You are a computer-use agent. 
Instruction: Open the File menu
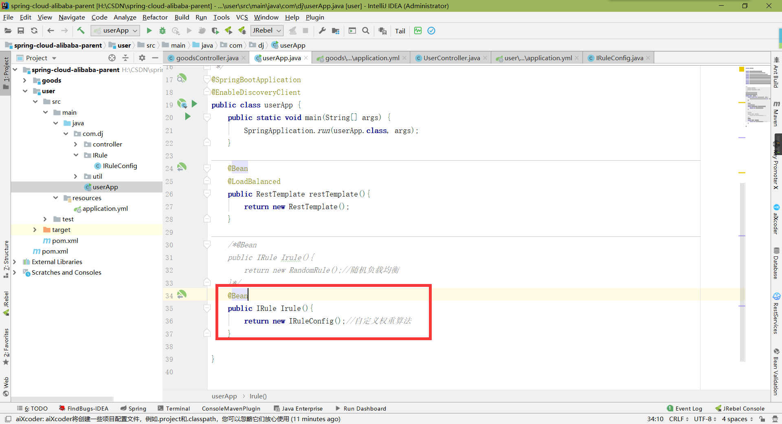click(x=8, y=17)
